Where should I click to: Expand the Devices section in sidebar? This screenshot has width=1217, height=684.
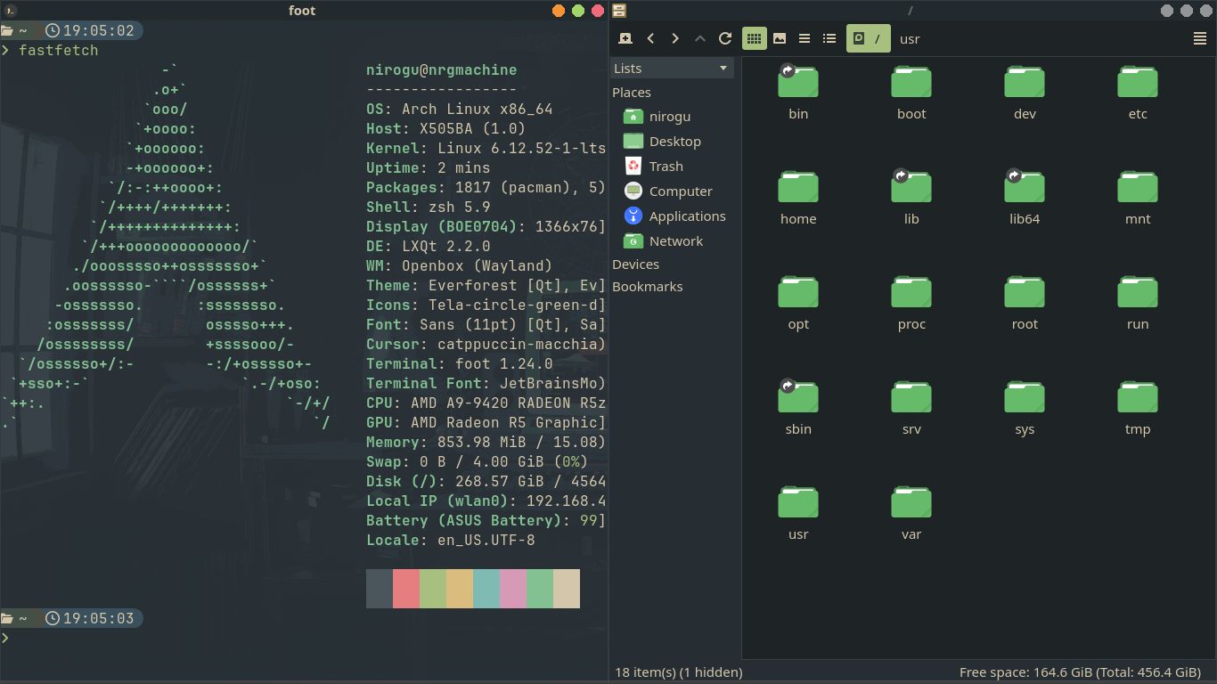click(x=635, y=264)
